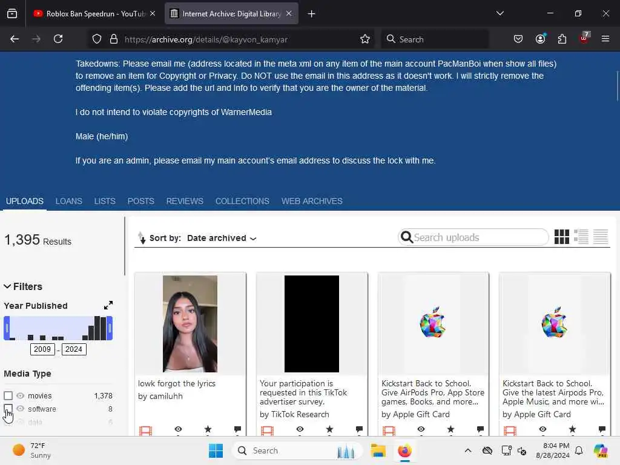Click the uBlock extension icon with badge

pos(584,38)
